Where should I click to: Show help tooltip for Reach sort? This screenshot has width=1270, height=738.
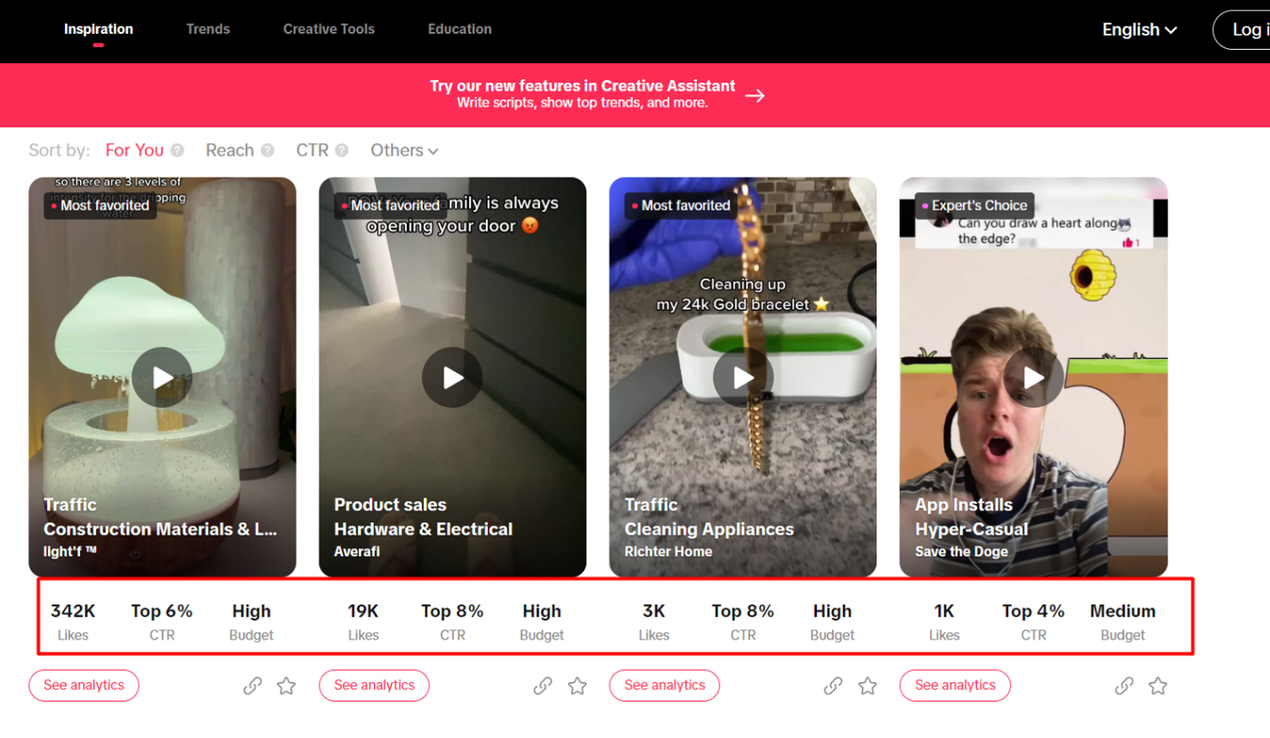[x=267, y=150]
